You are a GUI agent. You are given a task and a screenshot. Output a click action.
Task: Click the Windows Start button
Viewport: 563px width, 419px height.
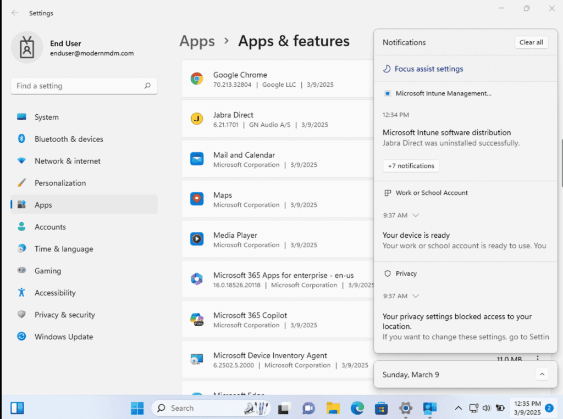pyautogui.click(x=137, y=408)
